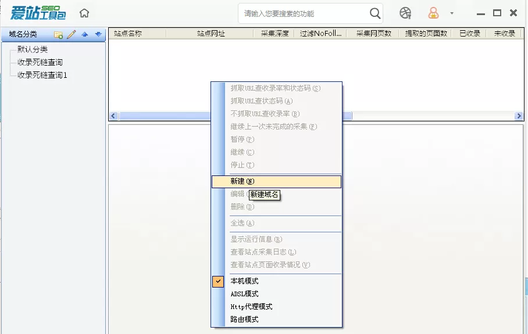The width and height of the screenshot is (528, 334).
Task: Edit category with the pencil icon
Action: tap(72, 34)
